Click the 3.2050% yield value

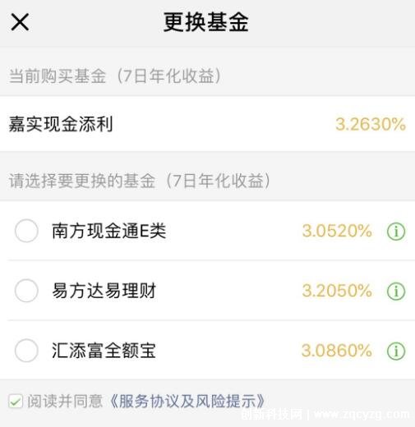[337, 291]
